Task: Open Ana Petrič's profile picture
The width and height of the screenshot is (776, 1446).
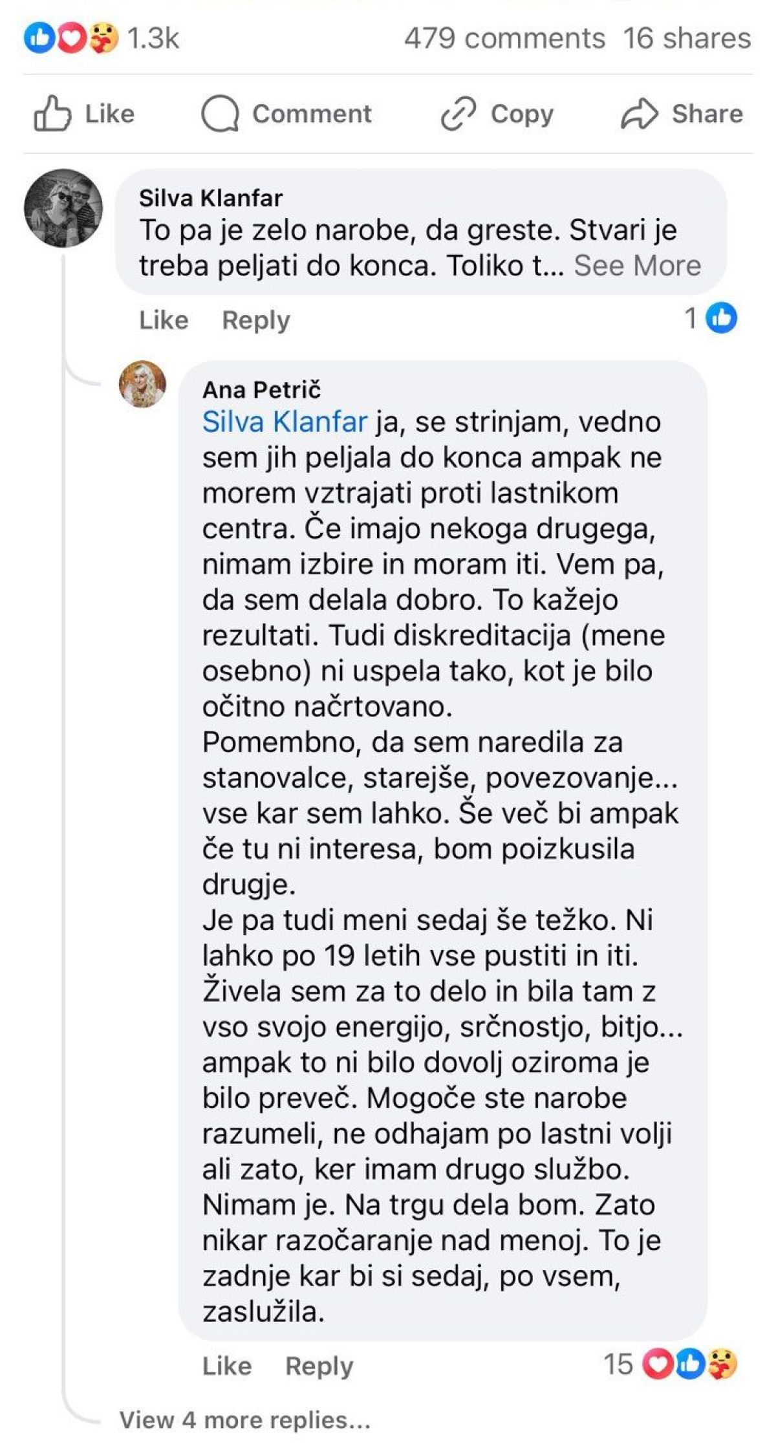Action: [x=142, y=384]
